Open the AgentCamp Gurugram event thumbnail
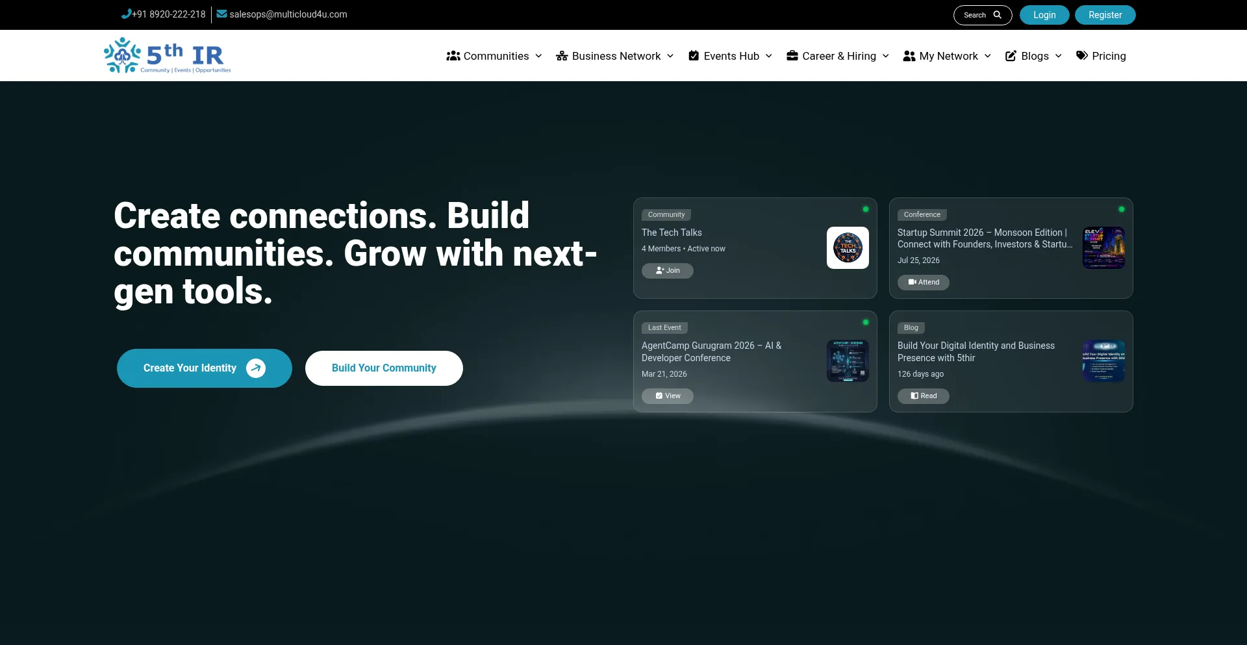 click(x=848, y=361)
